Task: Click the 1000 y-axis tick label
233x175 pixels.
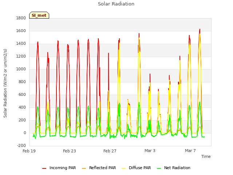Action: point(21,69)
